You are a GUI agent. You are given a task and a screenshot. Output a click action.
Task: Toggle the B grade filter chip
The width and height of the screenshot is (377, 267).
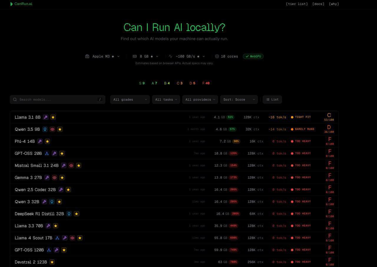(167, 83)
